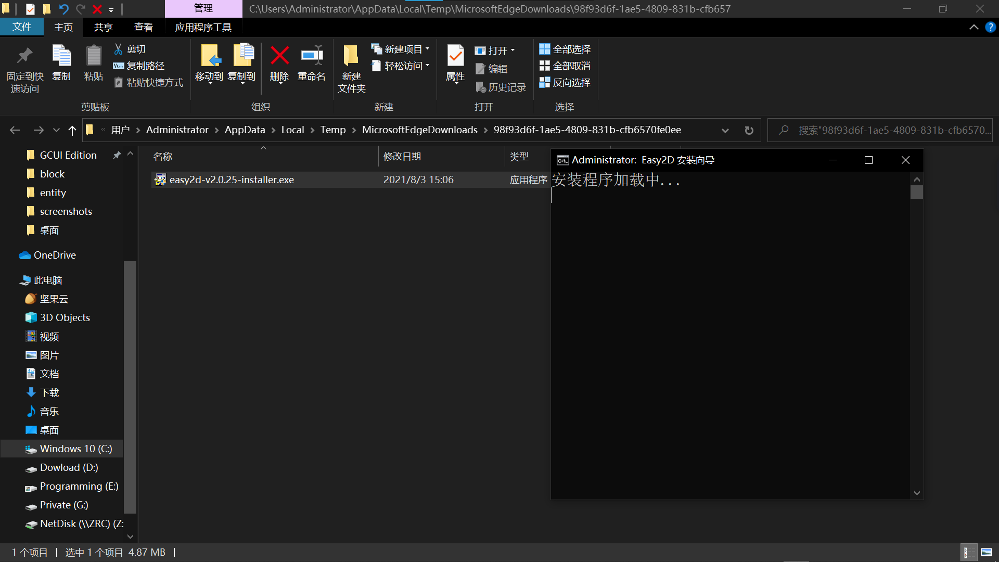Click the console window scrollbar thumb
Viewport: 999px width, 562px height.
click(x=917, y=192)
